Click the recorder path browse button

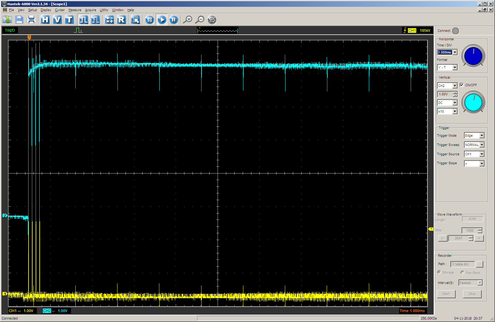(x=480, y=264)
